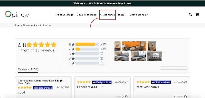Click 'from 1133 reviews' text

(38, 50)
